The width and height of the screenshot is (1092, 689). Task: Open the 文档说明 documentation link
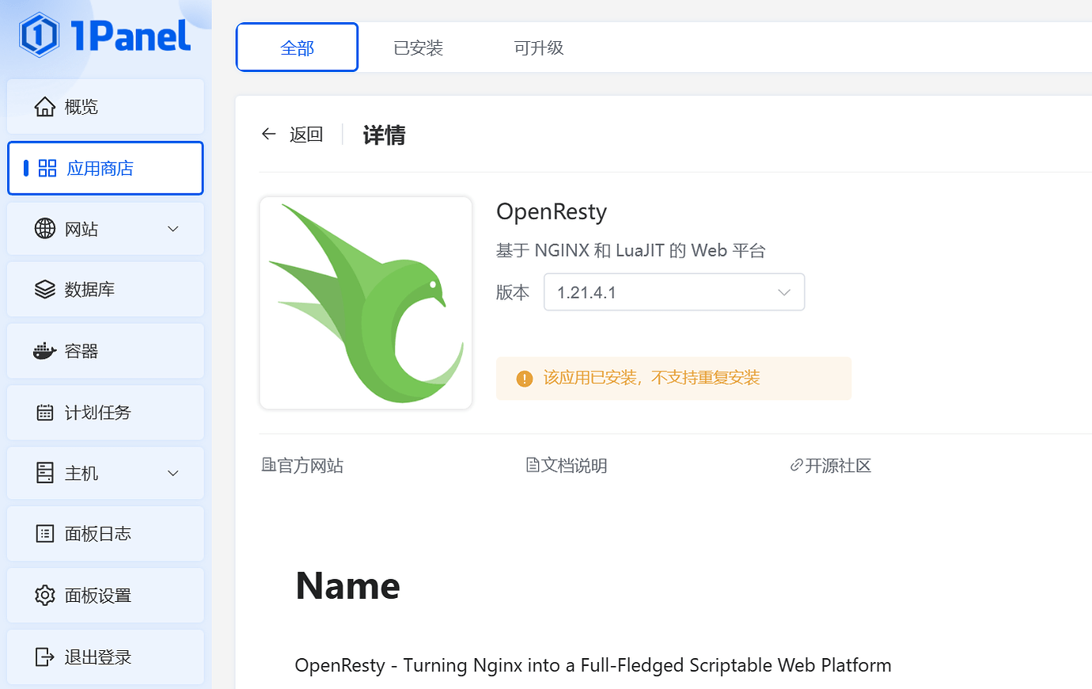click(x=567, y=466)
